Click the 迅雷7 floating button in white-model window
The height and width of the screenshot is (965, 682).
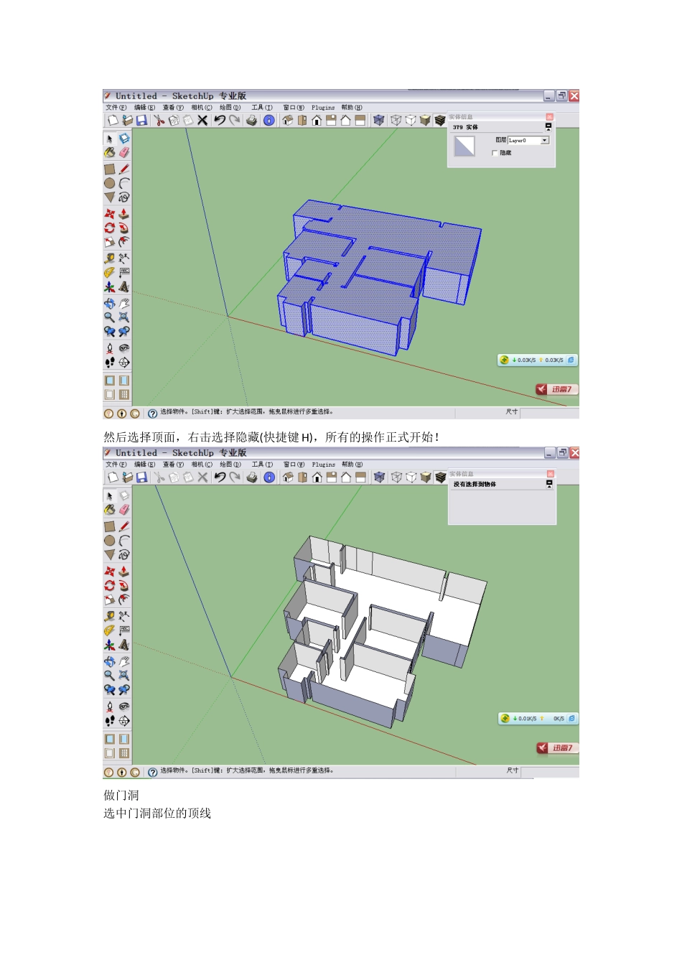[558, 747]
